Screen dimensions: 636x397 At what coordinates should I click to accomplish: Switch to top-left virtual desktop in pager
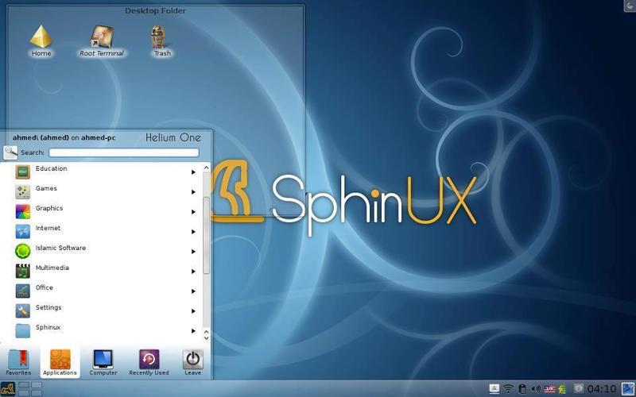[24, 385]
